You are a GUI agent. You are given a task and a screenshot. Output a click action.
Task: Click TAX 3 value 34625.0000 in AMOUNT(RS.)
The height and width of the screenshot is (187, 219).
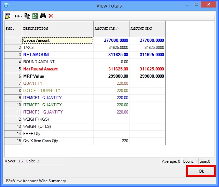[x=111, y=48]
